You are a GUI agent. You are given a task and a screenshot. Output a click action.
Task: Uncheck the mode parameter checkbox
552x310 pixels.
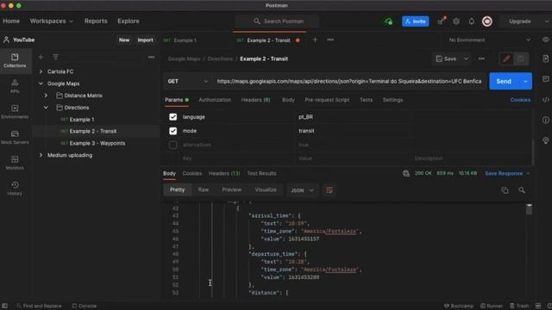coord(172,131)
